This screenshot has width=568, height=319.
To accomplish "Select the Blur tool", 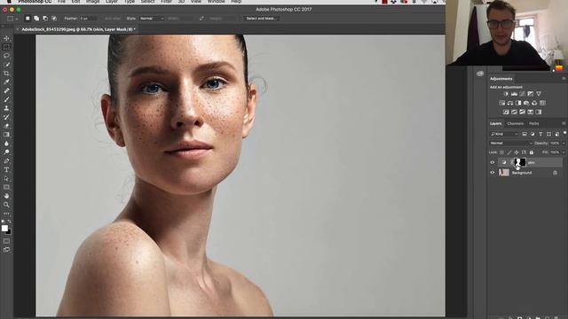I will (6, 144).
